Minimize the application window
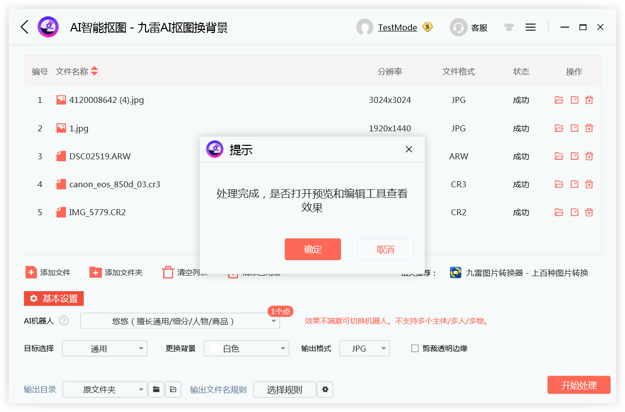The image size is (625, 412). [x=565, y=27]
